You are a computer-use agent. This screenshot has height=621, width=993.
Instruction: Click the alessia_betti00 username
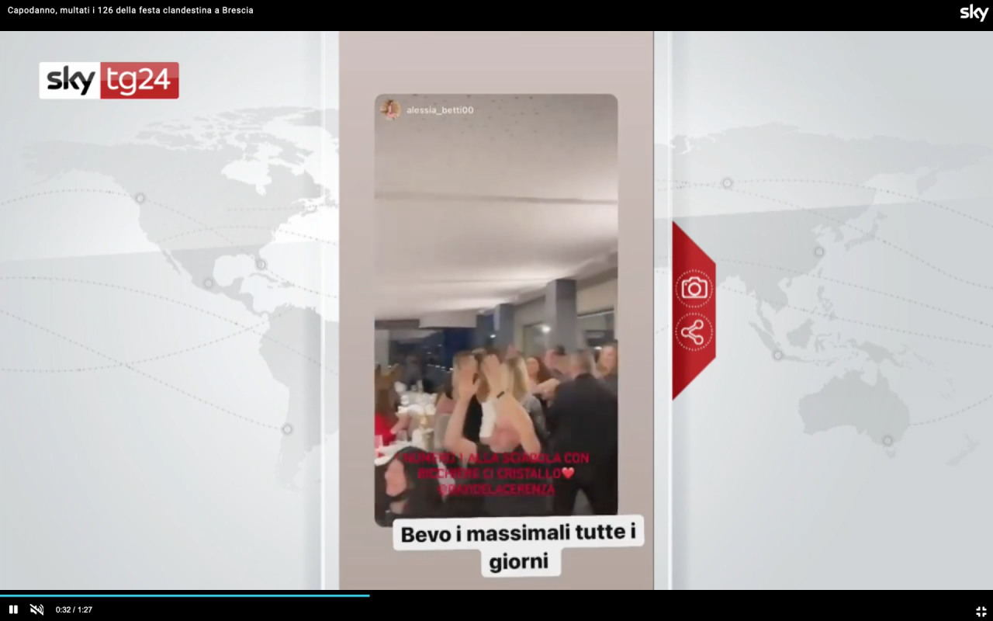440,110
